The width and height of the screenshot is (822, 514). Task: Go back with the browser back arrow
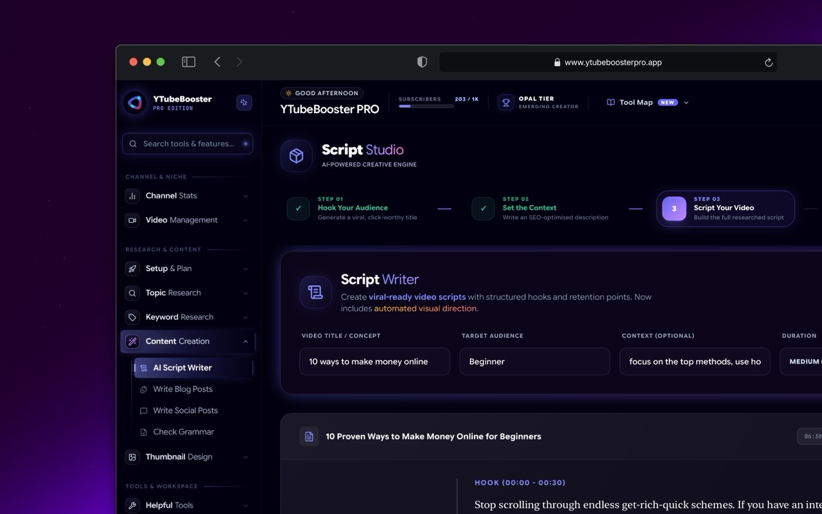(217, 62)
